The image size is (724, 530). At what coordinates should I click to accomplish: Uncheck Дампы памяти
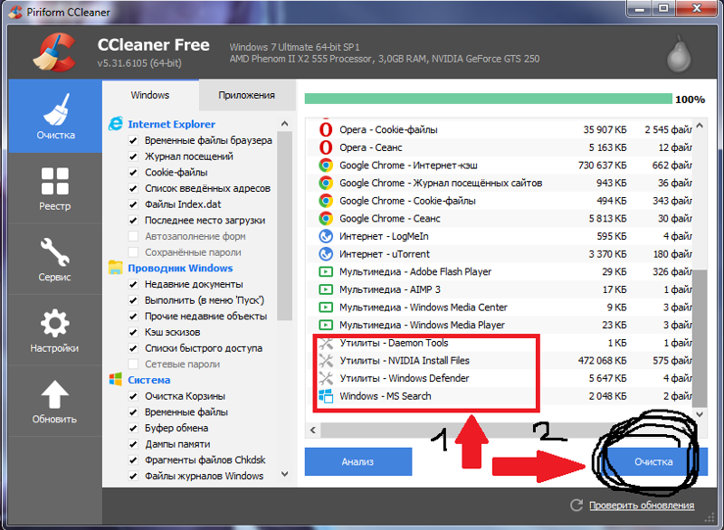[x=133, y=444]
